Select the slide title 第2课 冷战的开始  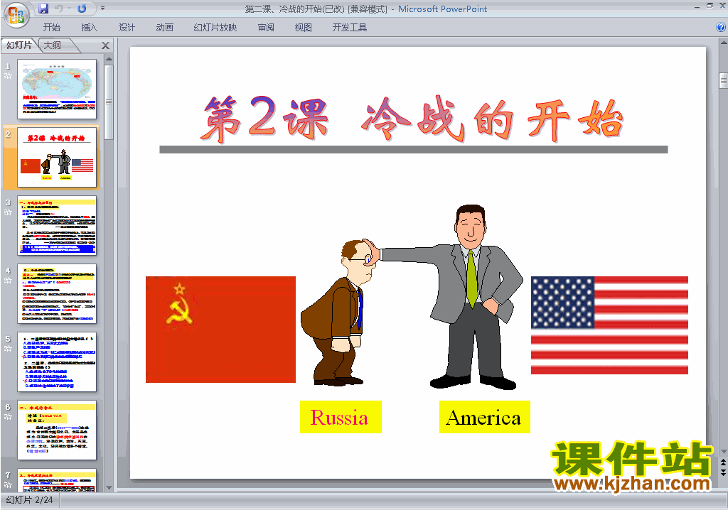(x=413, y=119)
